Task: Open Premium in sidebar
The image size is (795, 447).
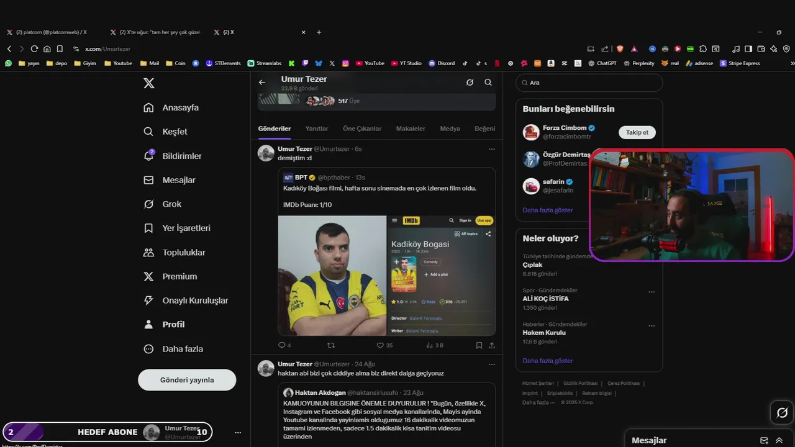Action: (x=170, y=276)
